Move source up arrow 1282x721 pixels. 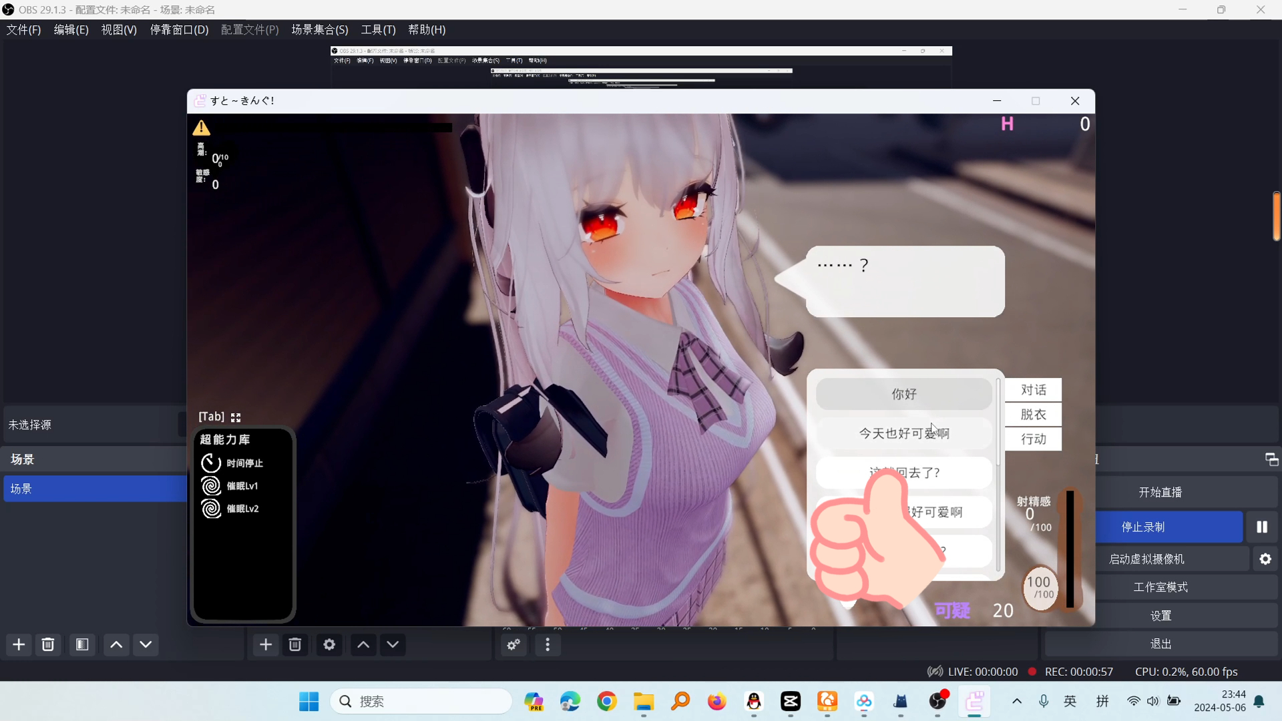[x=363, y=644]
